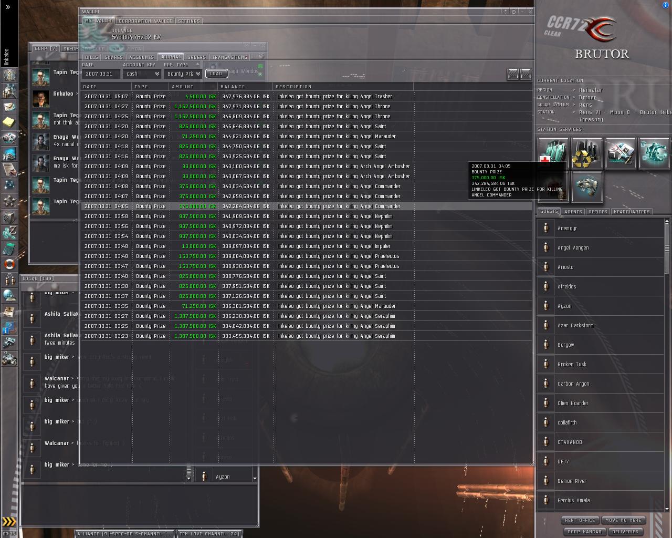Sort journal by the Amount column header

[x=193, y=87]
